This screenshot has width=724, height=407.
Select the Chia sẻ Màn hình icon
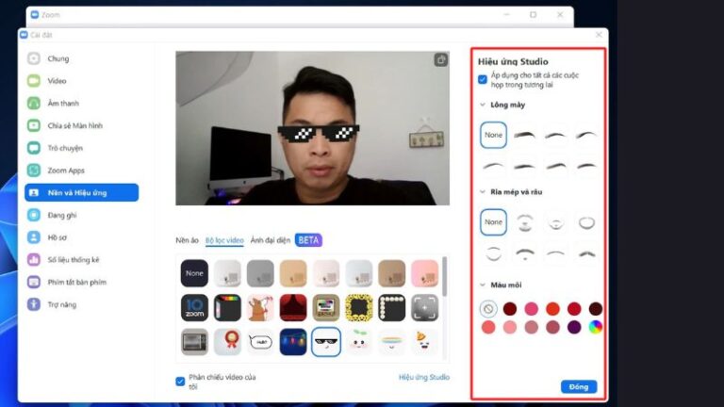(x=34, y=125)
